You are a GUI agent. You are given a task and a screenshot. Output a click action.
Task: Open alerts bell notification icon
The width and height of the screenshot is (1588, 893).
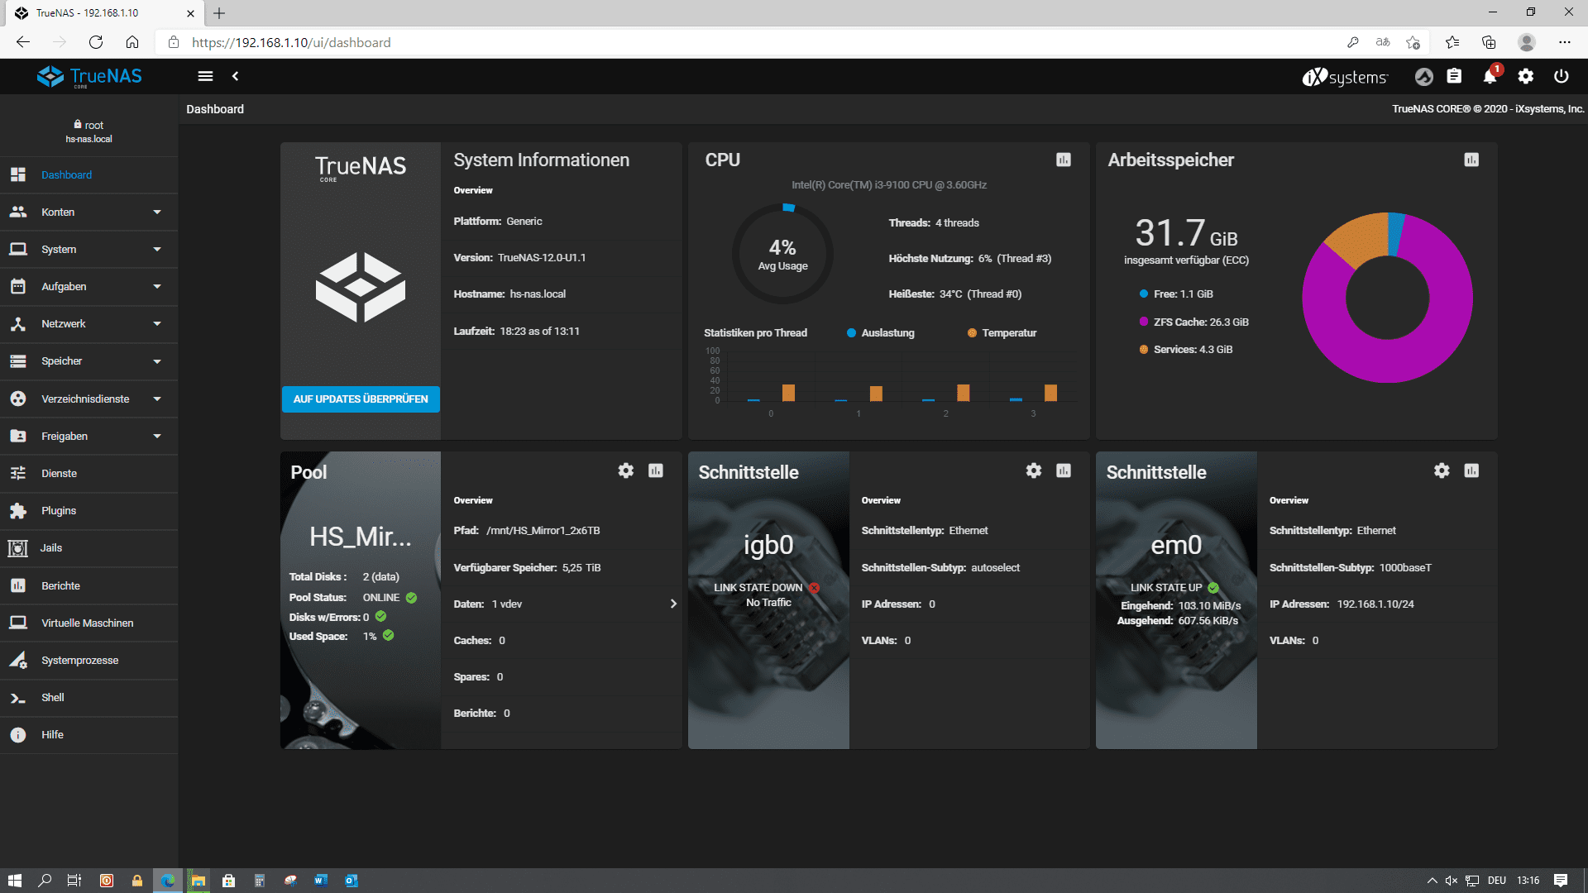1490,76
